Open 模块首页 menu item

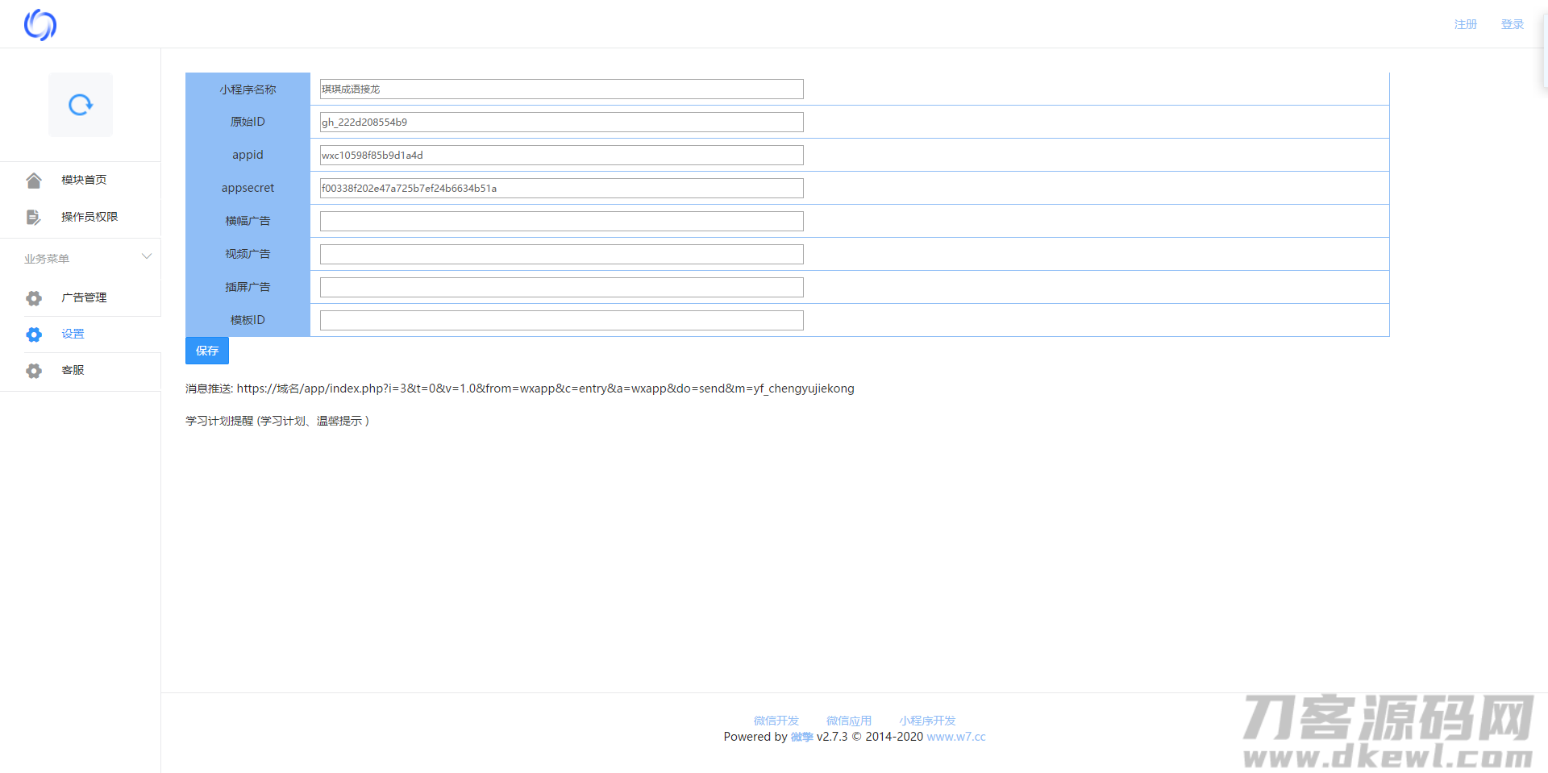[84, 180]
